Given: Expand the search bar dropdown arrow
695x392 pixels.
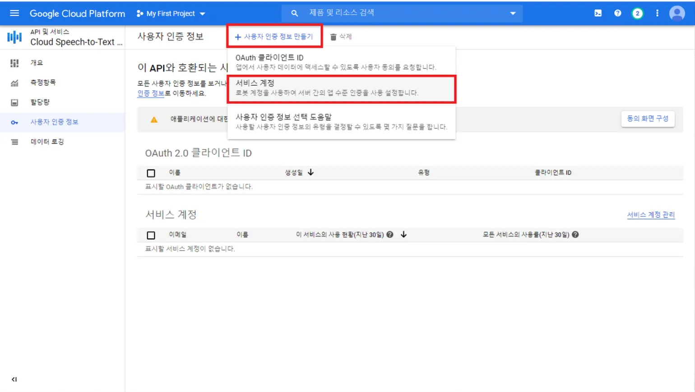Looking at the screenshot, I should pos(513,13).
